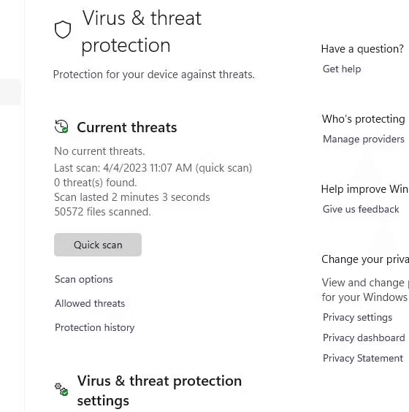View Protection history
Image resolution: width=409 pixels, height=412 pixels.
[x=94, y=328]
